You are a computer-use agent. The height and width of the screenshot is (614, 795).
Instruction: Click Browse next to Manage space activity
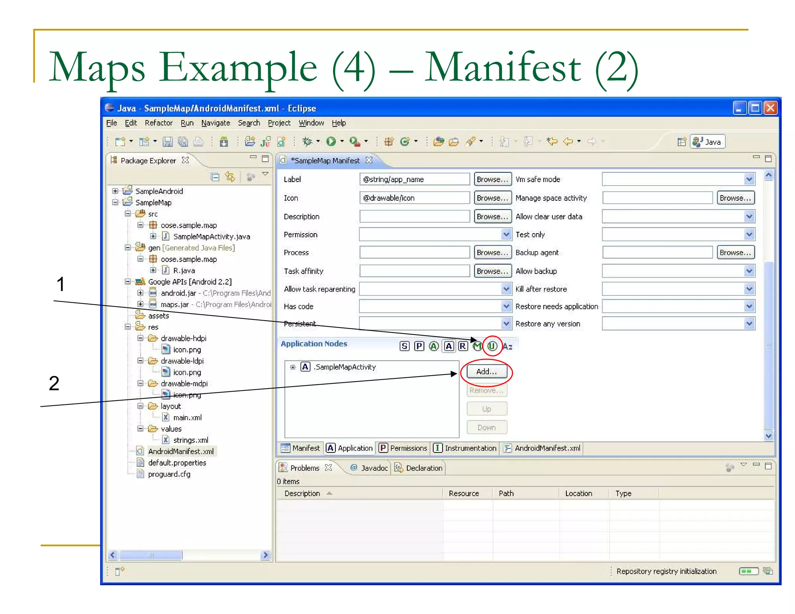pos(736,198)
